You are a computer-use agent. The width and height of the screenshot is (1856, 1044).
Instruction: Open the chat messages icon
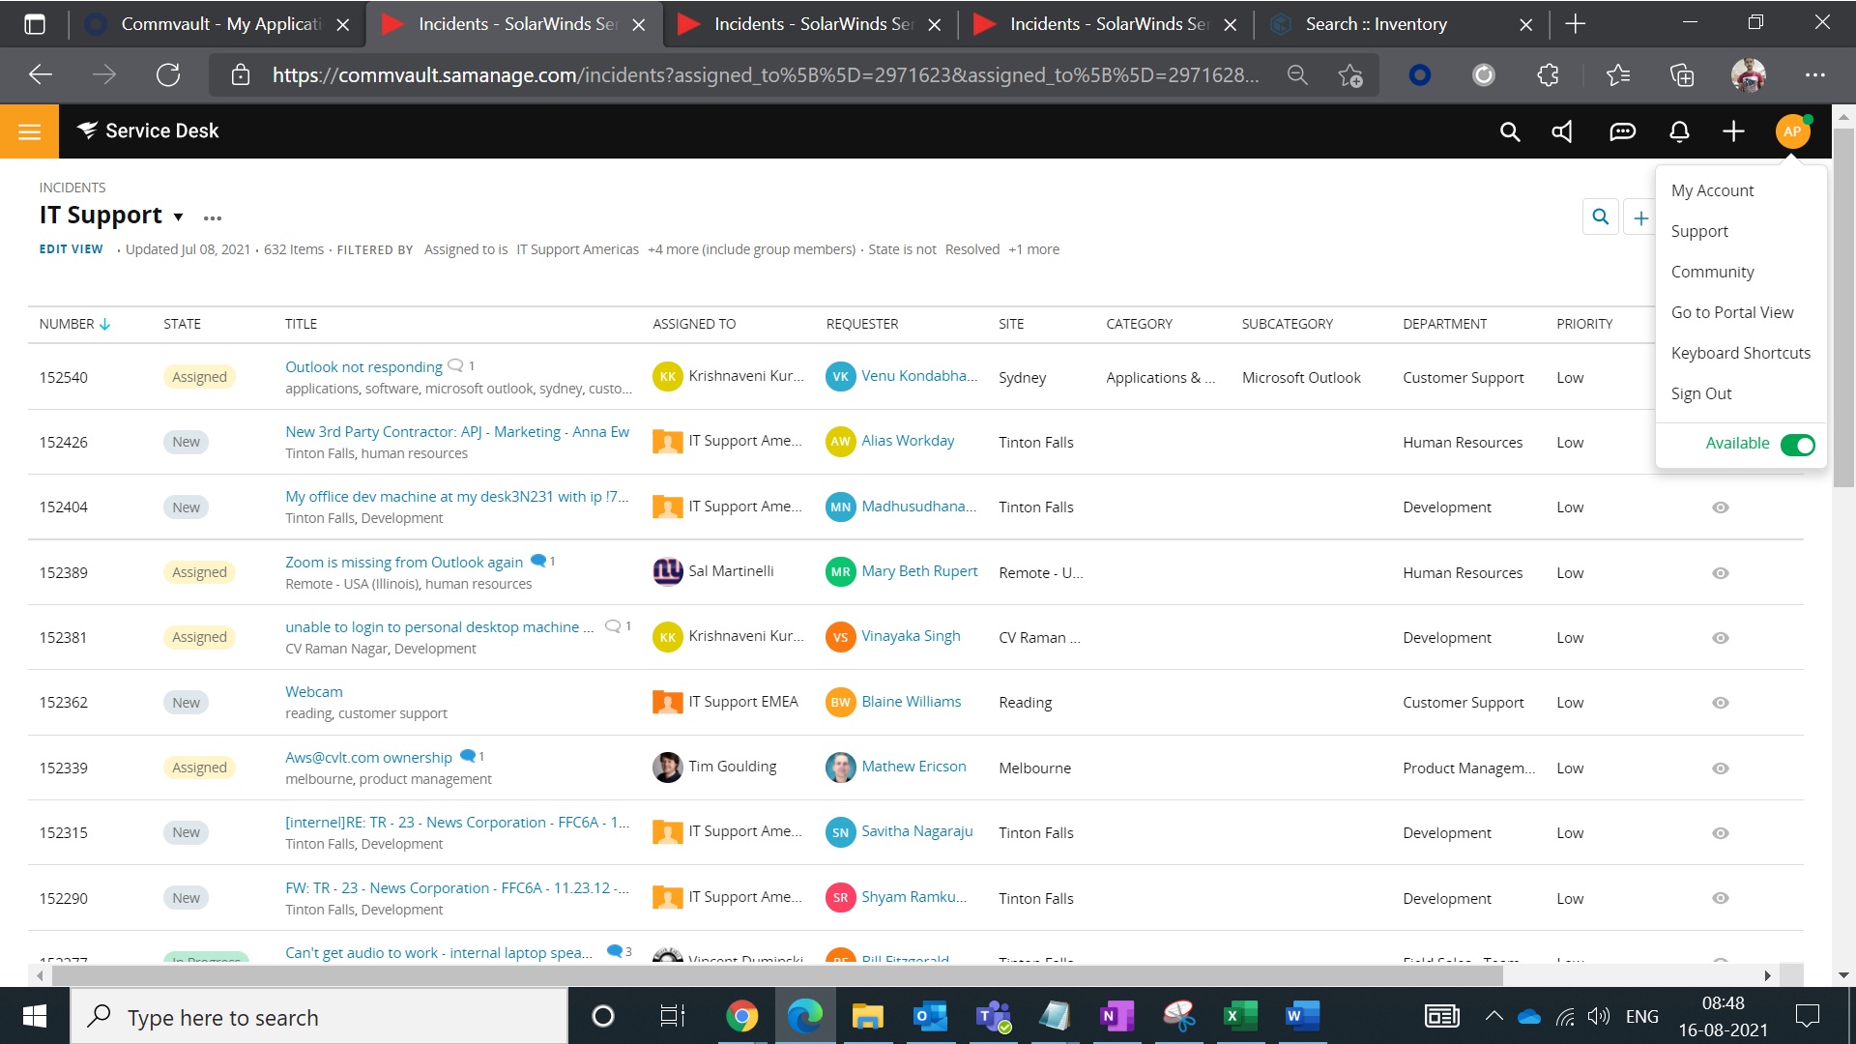click(1621, 131)
